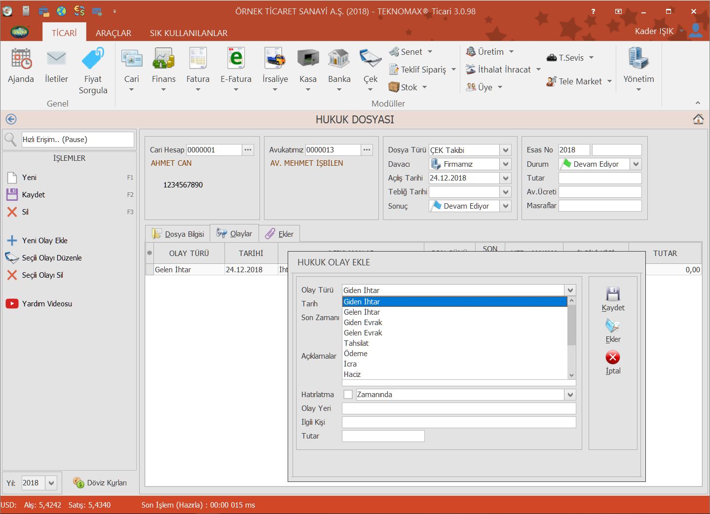710x514 pixels.
Task: Click the Fiyat Sorgula price tag icon
Action: (93, 59)
